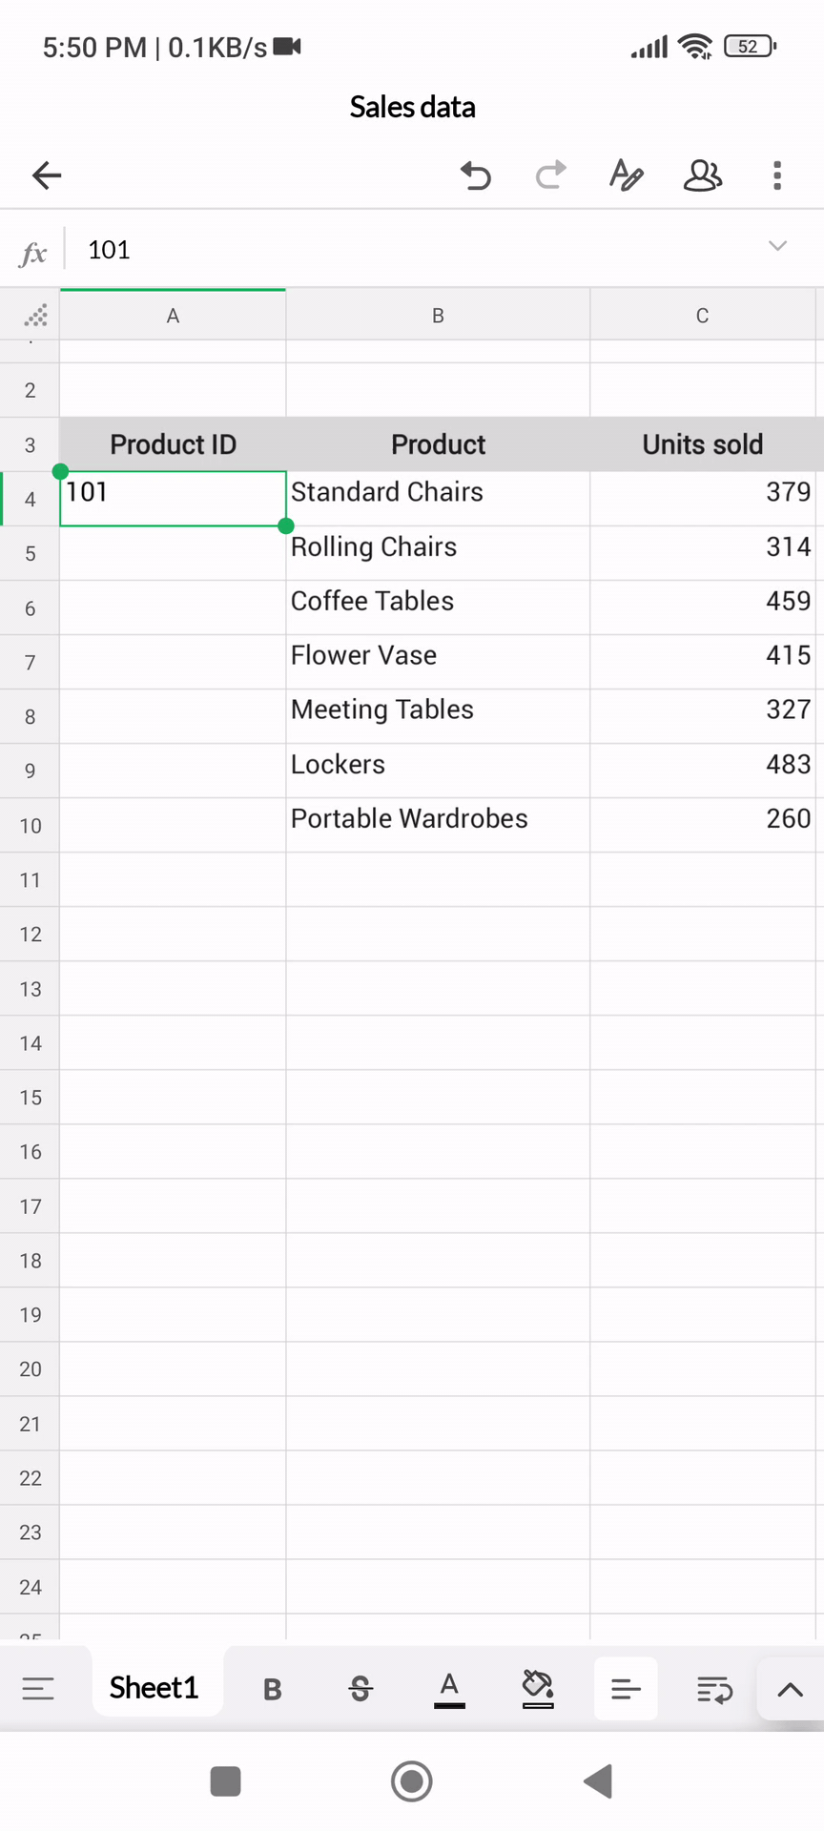Switch to the Sheet1 tab

154,1688
